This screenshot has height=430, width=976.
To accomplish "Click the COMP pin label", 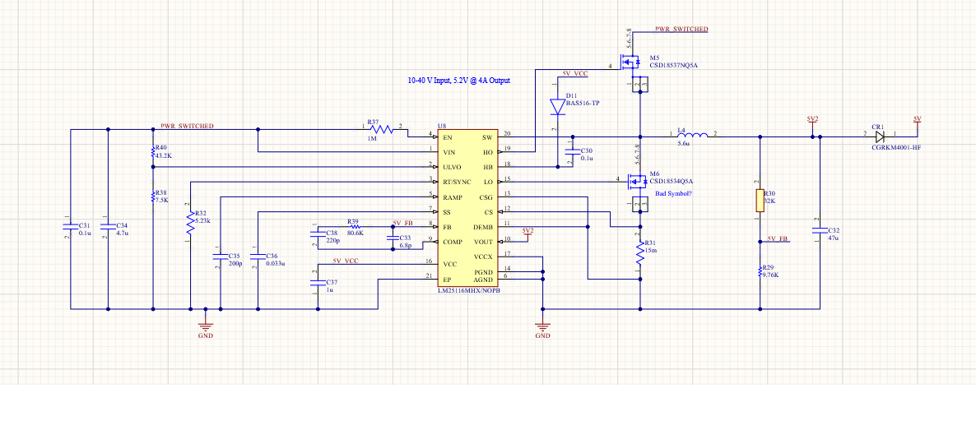I will click(x=453, y=242).
